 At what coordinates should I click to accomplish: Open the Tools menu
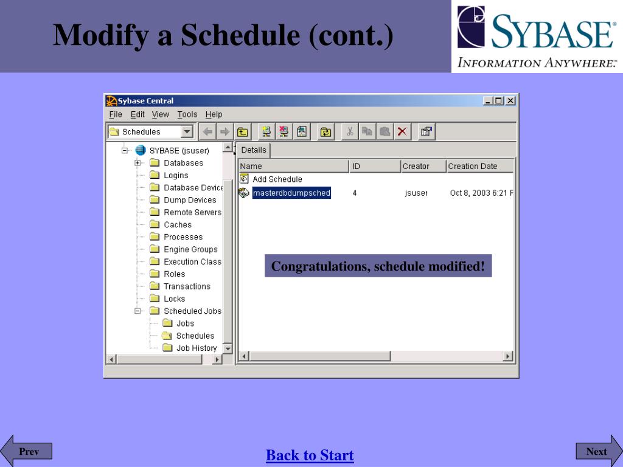point(187,114)
